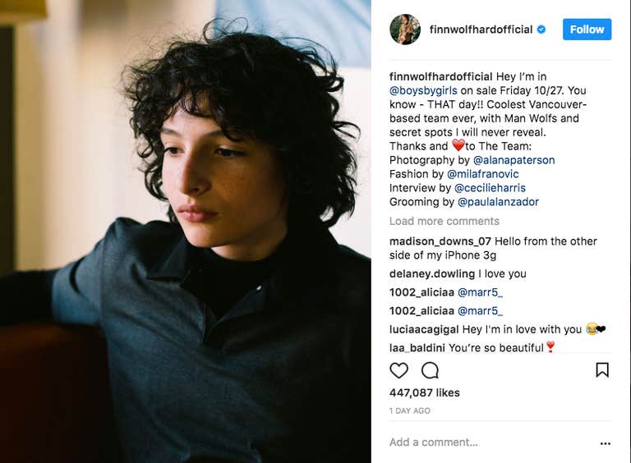Expand Load more comments
Screen dimensions: 631x463
444,221
